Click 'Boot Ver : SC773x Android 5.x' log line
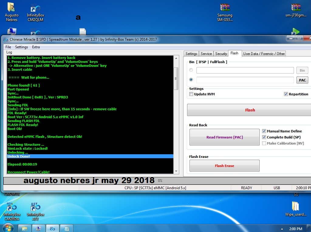This screenshot has width=311, height=232. pyautogui.click(x=46, y=117)
